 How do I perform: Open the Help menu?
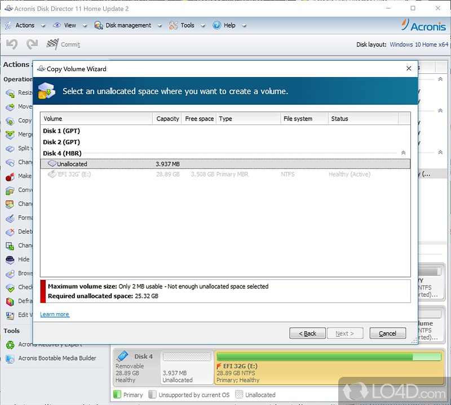pyautogui.click(x=229, y=25)
